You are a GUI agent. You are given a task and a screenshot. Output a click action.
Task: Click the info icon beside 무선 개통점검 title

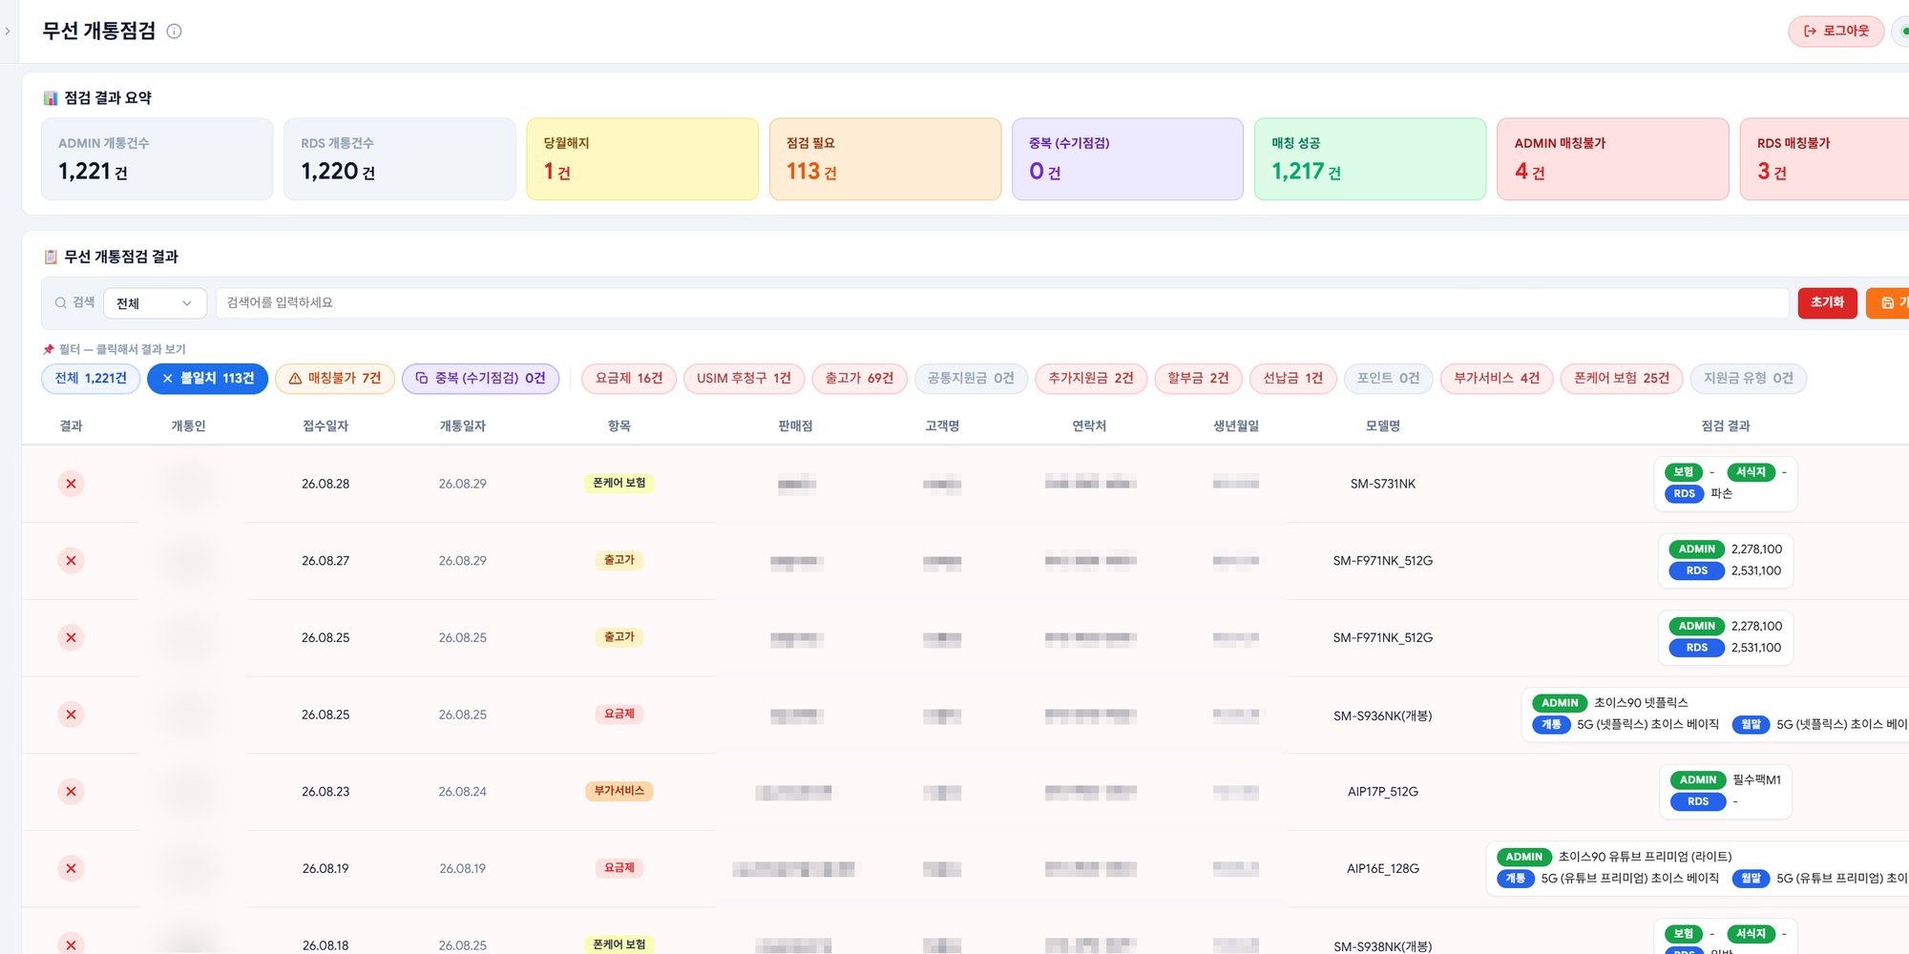pos(174,31)
